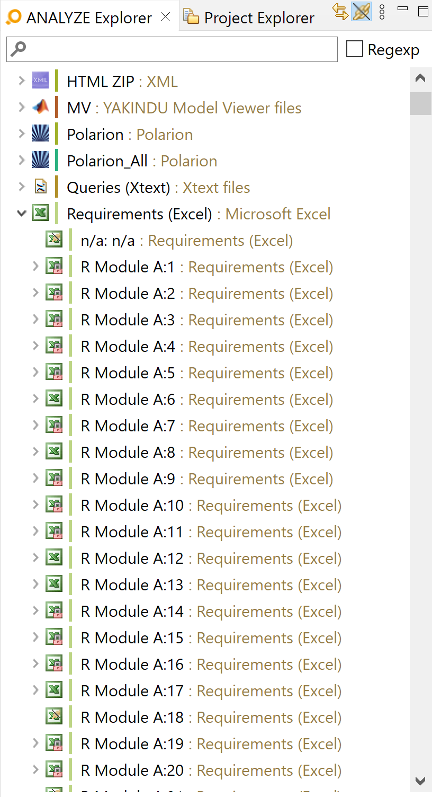
Task: Select the Requirements (Excel) : Microsoft Excel text
Action: [199, 214]
